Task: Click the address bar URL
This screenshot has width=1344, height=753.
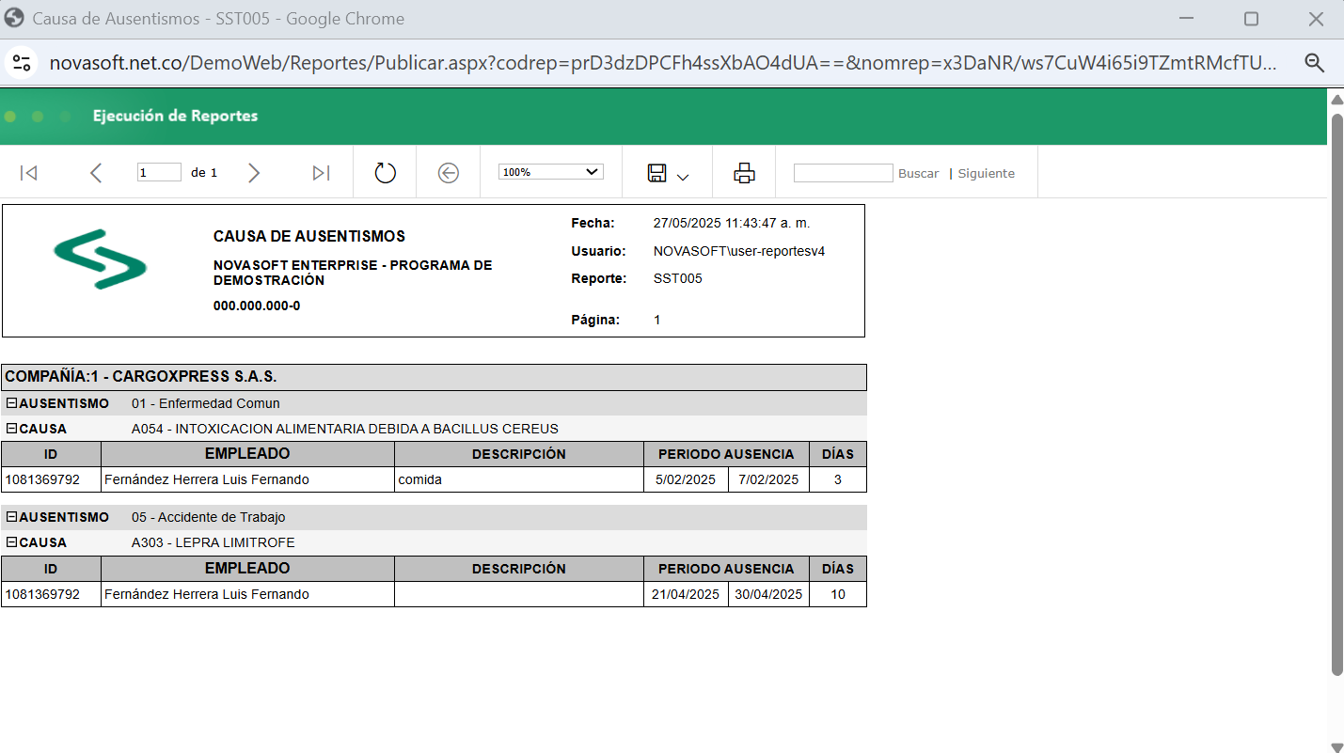Action: tap(663, 63)
